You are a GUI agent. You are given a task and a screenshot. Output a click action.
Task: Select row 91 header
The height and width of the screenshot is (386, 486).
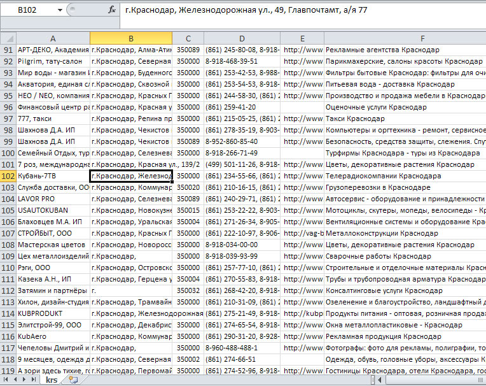[8, 50]
